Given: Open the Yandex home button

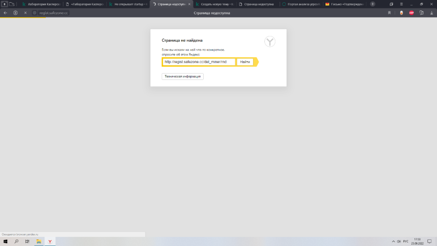Looking at the screenshot, I should [15, 13].
